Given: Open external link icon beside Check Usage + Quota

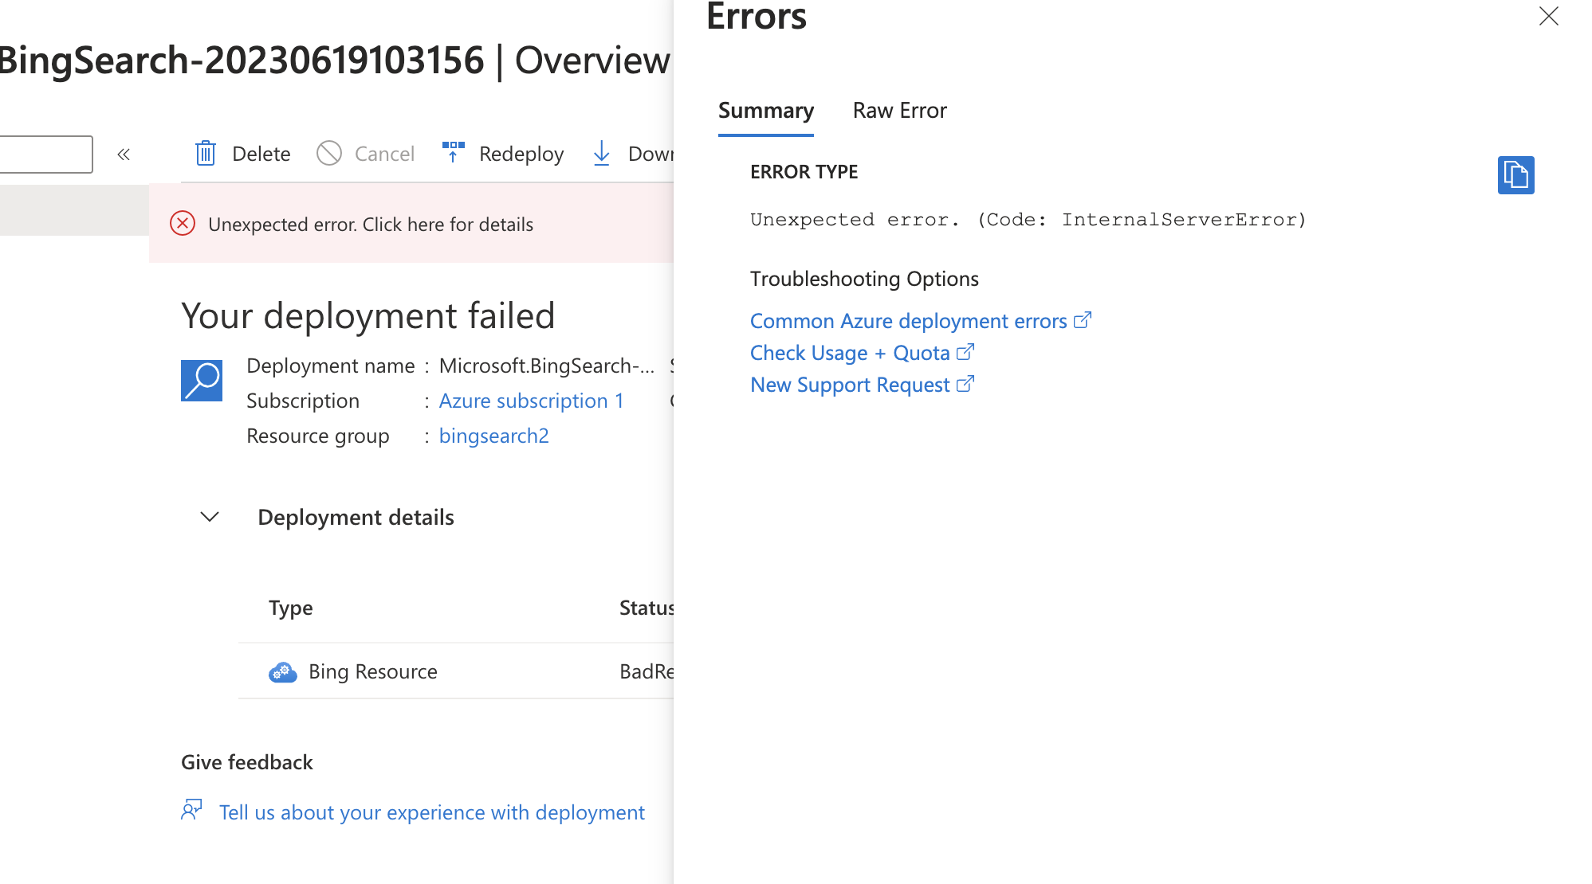Looking at the screenshot, I should pos(965,352).
